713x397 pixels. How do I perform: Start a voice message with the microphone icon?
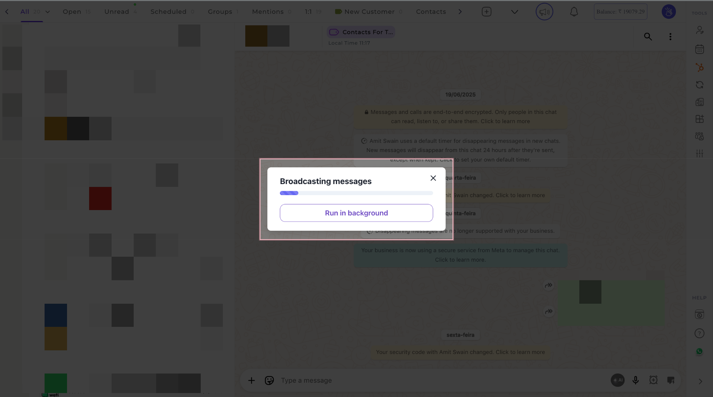(636, 380)
